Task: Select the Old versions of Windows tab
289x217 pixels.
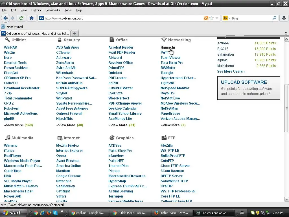Action: pos(35,33)
